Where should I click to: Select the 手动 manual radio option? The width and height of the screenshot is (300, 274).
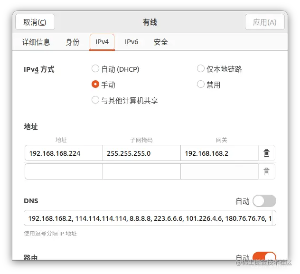coord(103,85)
